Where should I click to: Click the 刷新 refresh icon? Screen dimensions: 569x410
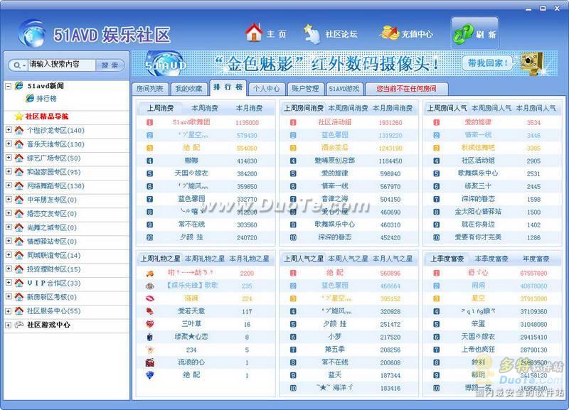[x=463, y=34]
